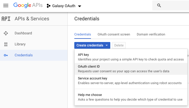Screen dimensions: 189x108
Task: Click the Credentials key icon
Action: click(6, 55)
